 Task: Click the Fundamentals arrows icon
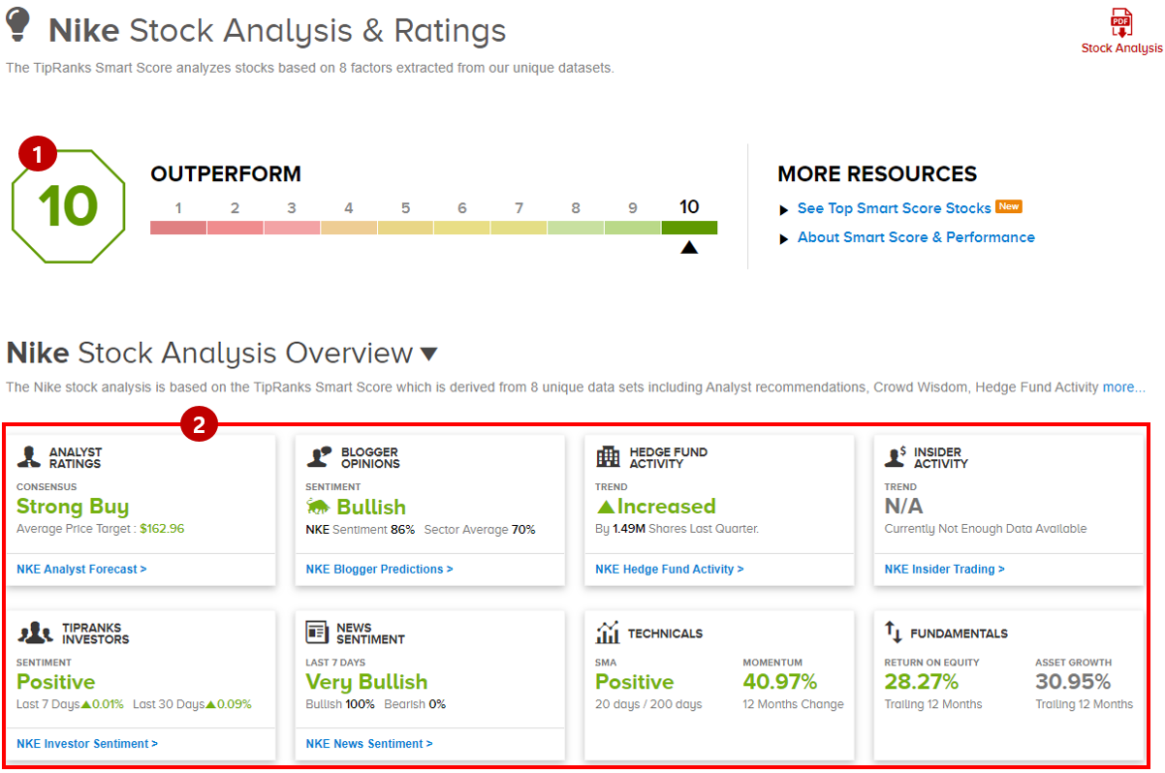[894, 632]
